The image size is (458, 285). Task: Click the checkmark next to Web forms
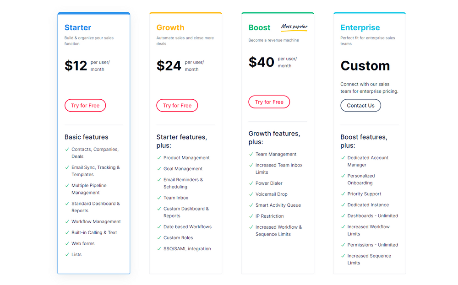(x=66, y=243)
